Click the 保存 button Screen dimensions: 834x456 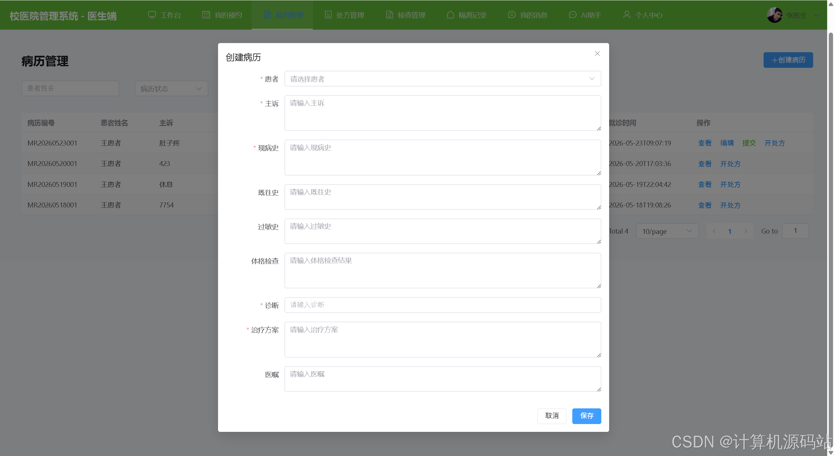point(587,416)
